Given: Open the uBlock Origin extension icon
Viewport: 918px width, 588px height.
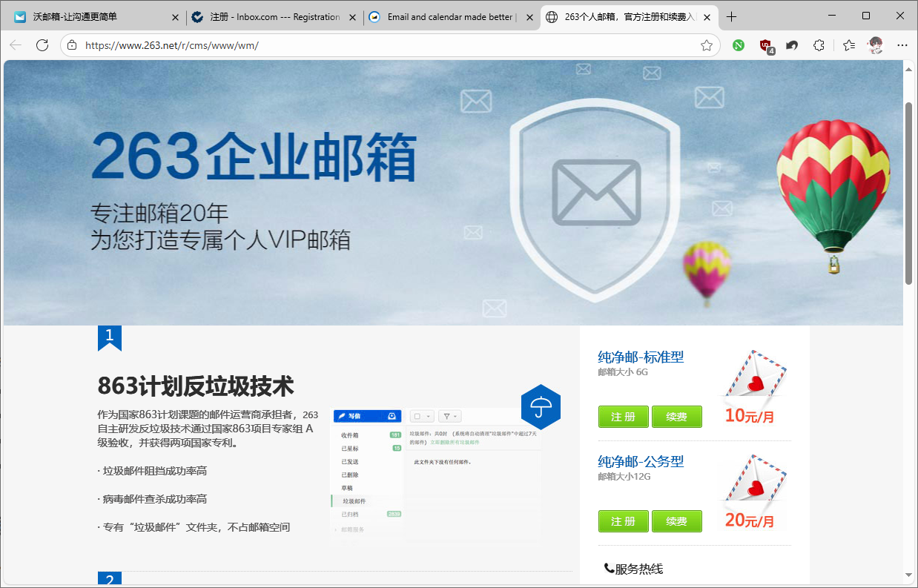Looking at the screenshot, I should coord(765,45).
